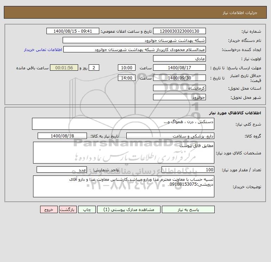The image size is (271, 262).
Task: Click the validity time field 14:00
Action: tap(126, 78)
